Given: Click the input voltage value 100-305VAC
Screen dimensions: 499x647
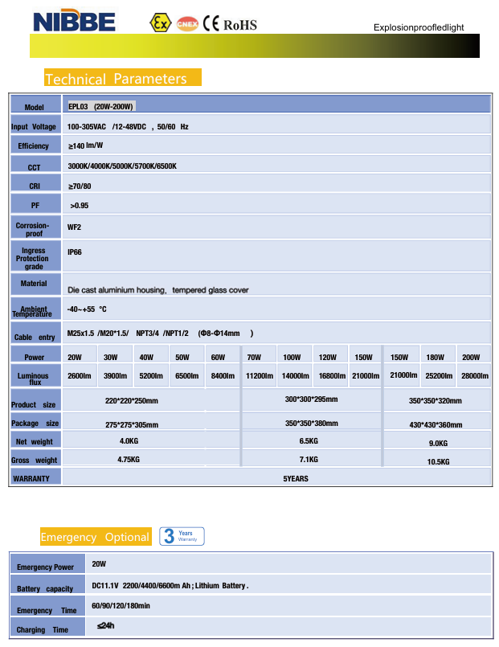Looking at the screenshot, I should click(87, 127).
